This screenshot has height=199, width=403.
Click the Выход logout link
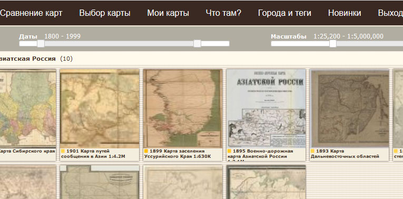click(x=390, y=13)
